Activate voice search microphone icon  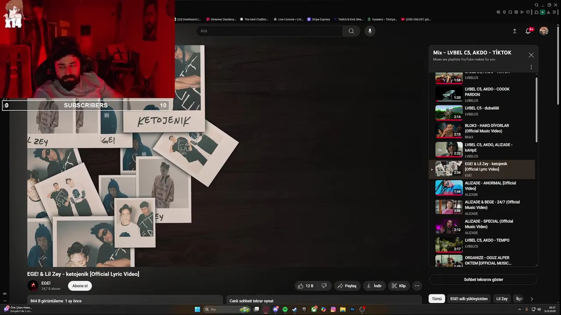tap(370, 31)
